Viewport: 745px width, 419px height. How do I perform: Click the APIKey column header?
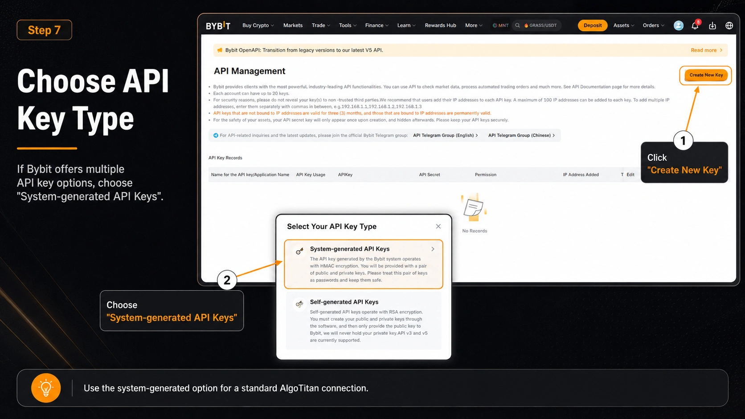(x=345, y=175)
